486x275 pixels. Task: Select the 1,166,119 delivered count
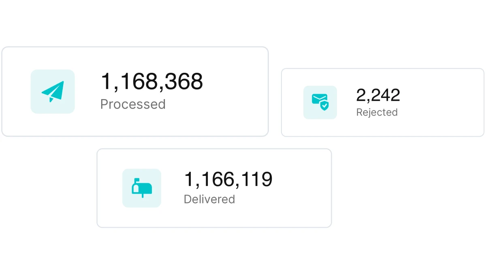point(228,180)
